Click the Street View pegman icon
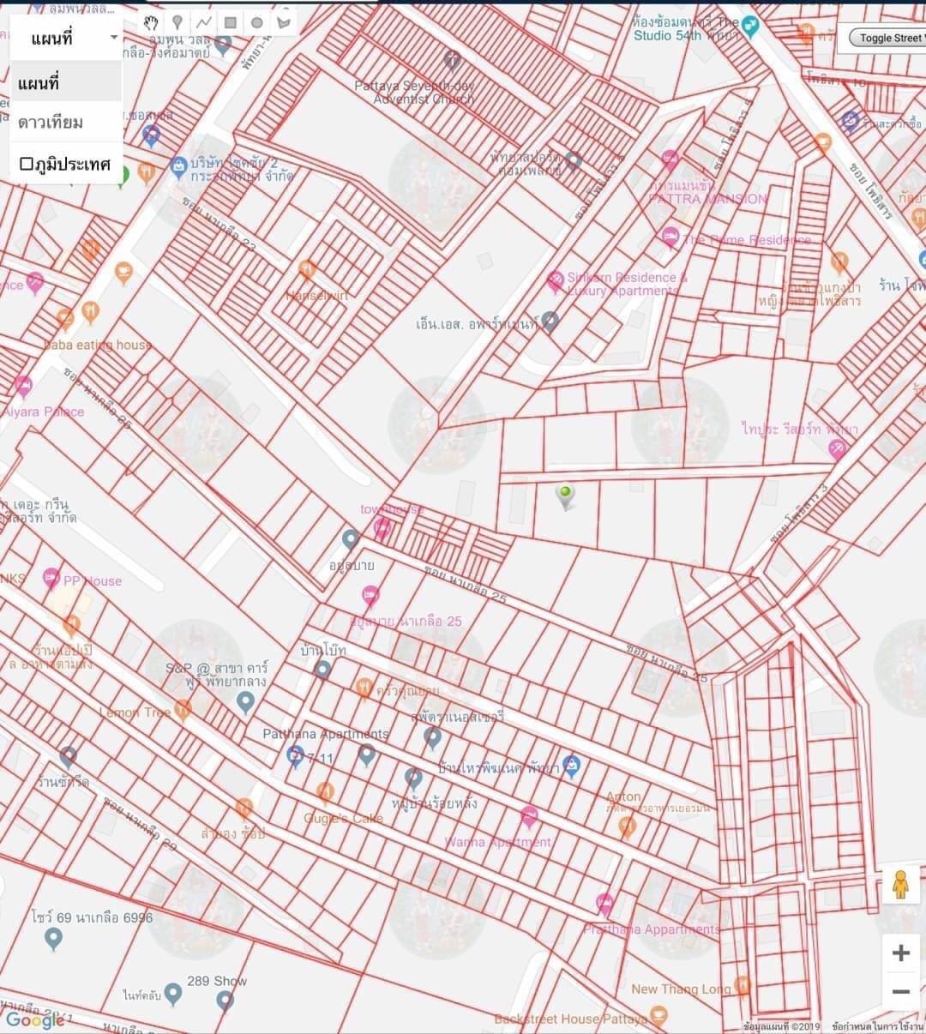Screen dimensions: 926x1034 coord(900,884)
